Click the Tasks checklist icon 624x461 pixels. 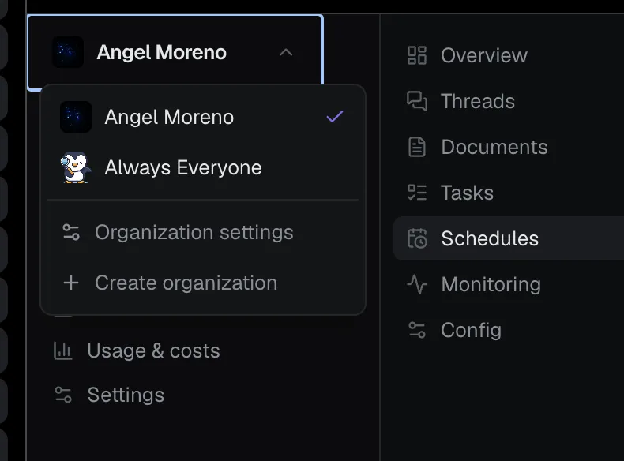point(417,193)
